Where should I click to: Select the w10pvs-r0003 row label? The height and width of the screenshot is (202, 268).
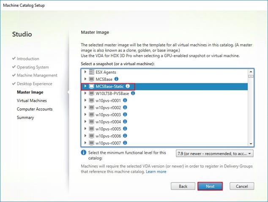tap(108, 115)
